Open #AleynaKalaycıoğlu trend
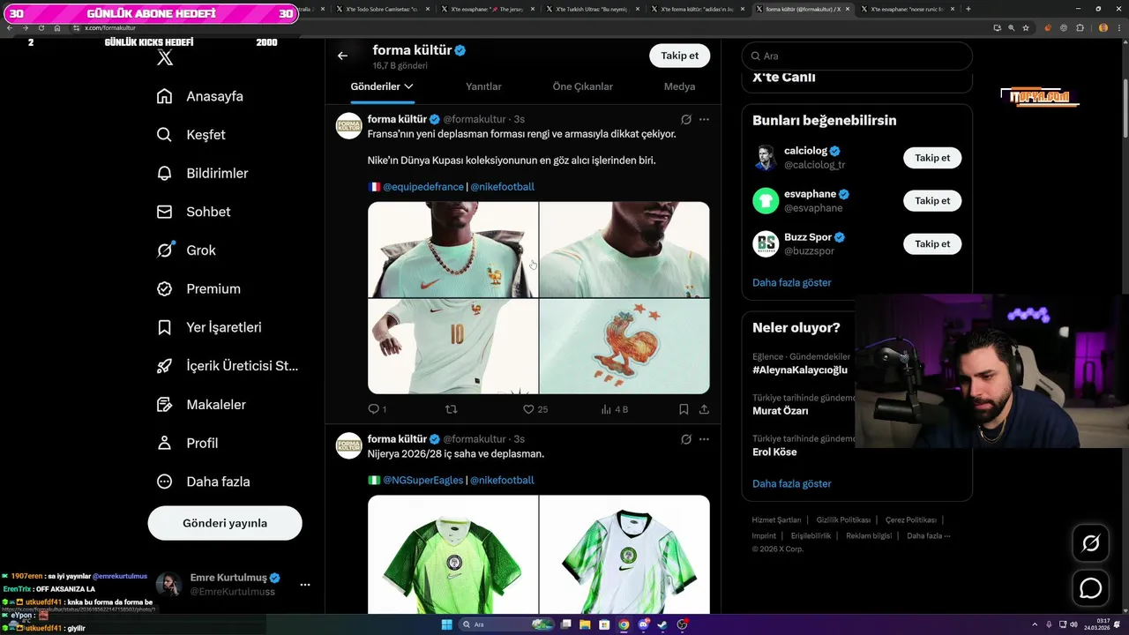1129x635 pixels. [x=800, y=370]
